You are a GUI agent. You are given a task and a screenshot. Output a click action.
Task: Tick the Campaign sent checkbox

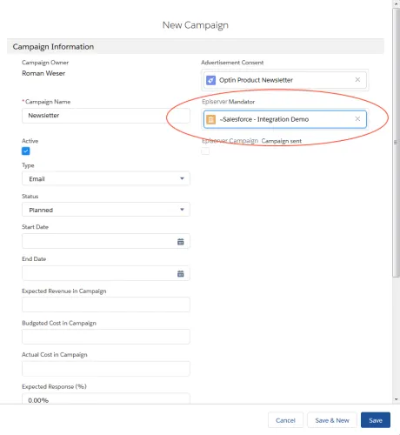205,151
